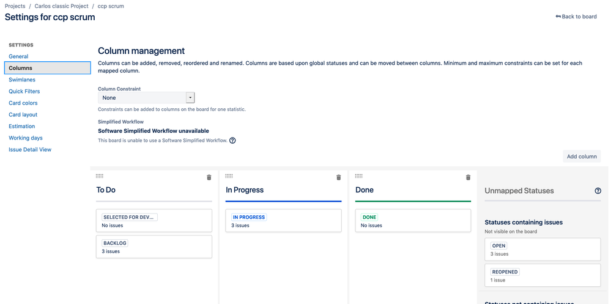The width and height of the screenshot is (611, 304).
Task: Open Working days settings
Action: pyautogui.click(x=26, y=138)
